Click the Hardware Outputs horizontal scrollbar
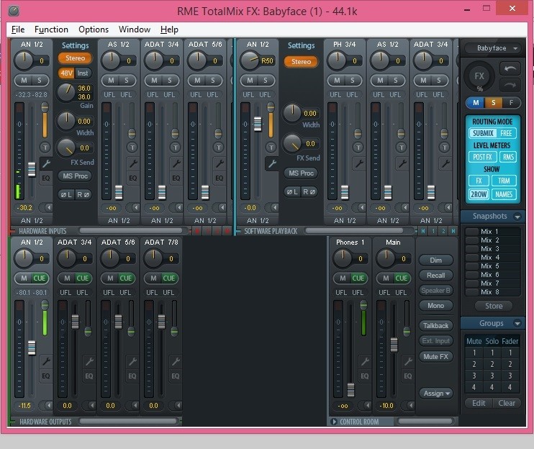 tap(129, 422)
